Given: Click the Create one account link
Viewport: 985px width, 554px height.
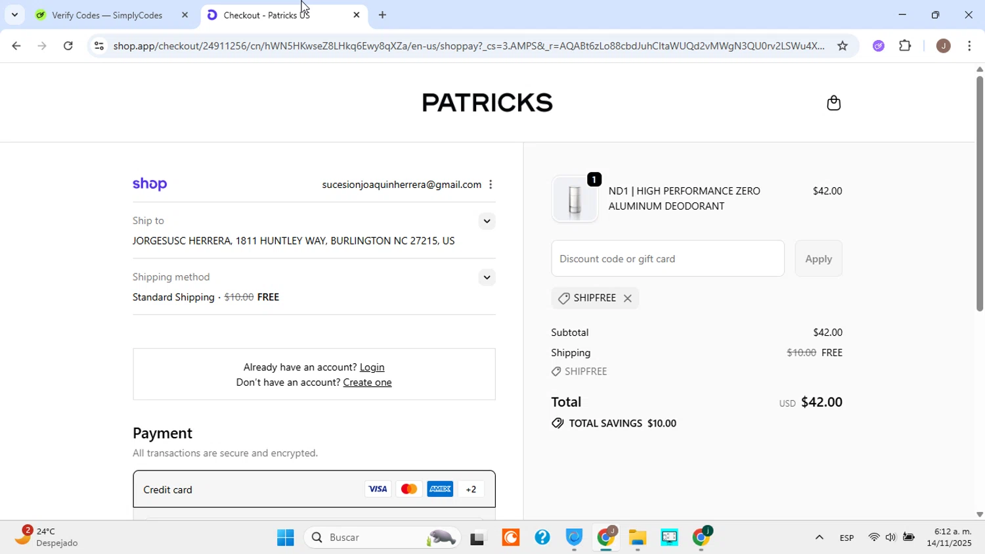Looking at the screenshot, I should click(367, 382).
